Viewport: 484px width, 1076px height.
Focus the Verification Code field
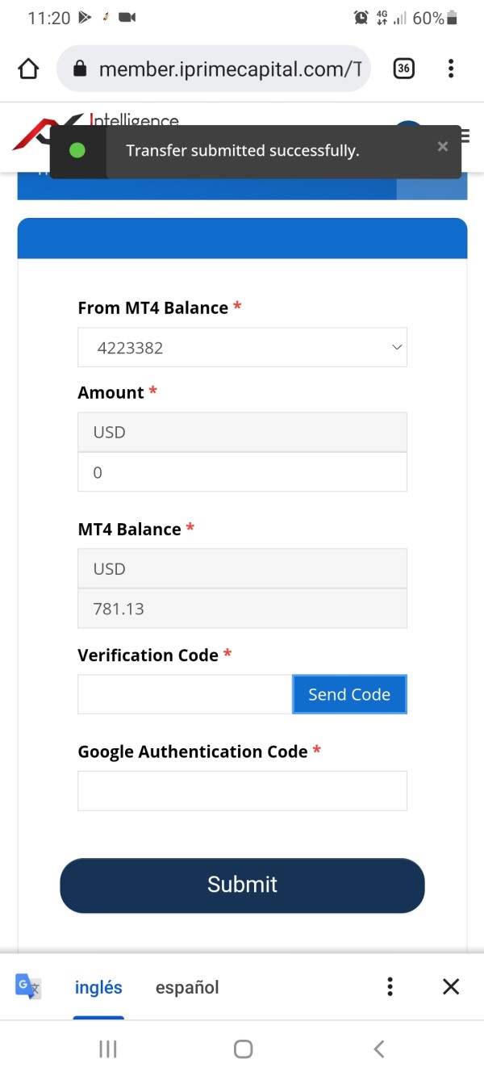point(185,694)
